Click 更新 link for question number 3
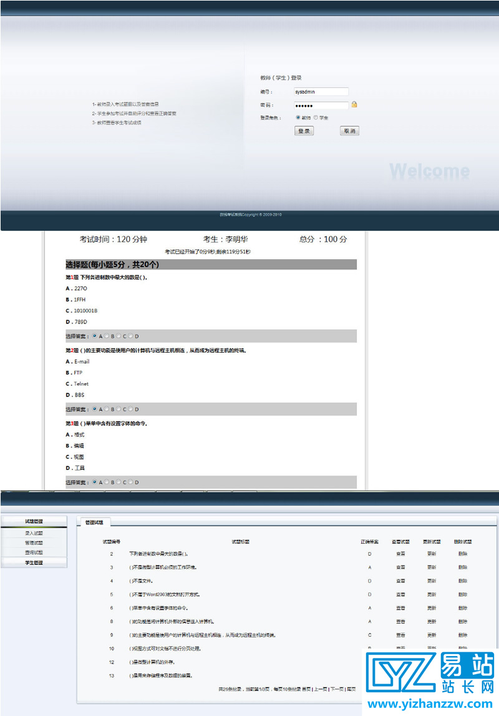Viewport: 499px width, 716px height. point(432,567)
